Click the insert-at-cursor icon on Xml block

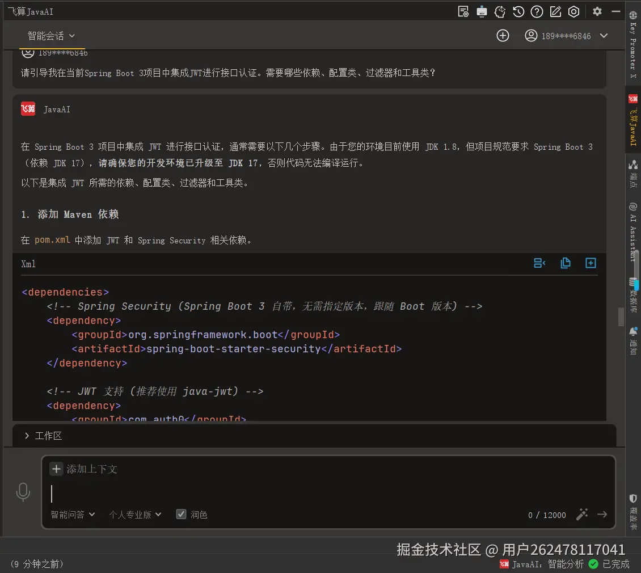click(539, 263)
